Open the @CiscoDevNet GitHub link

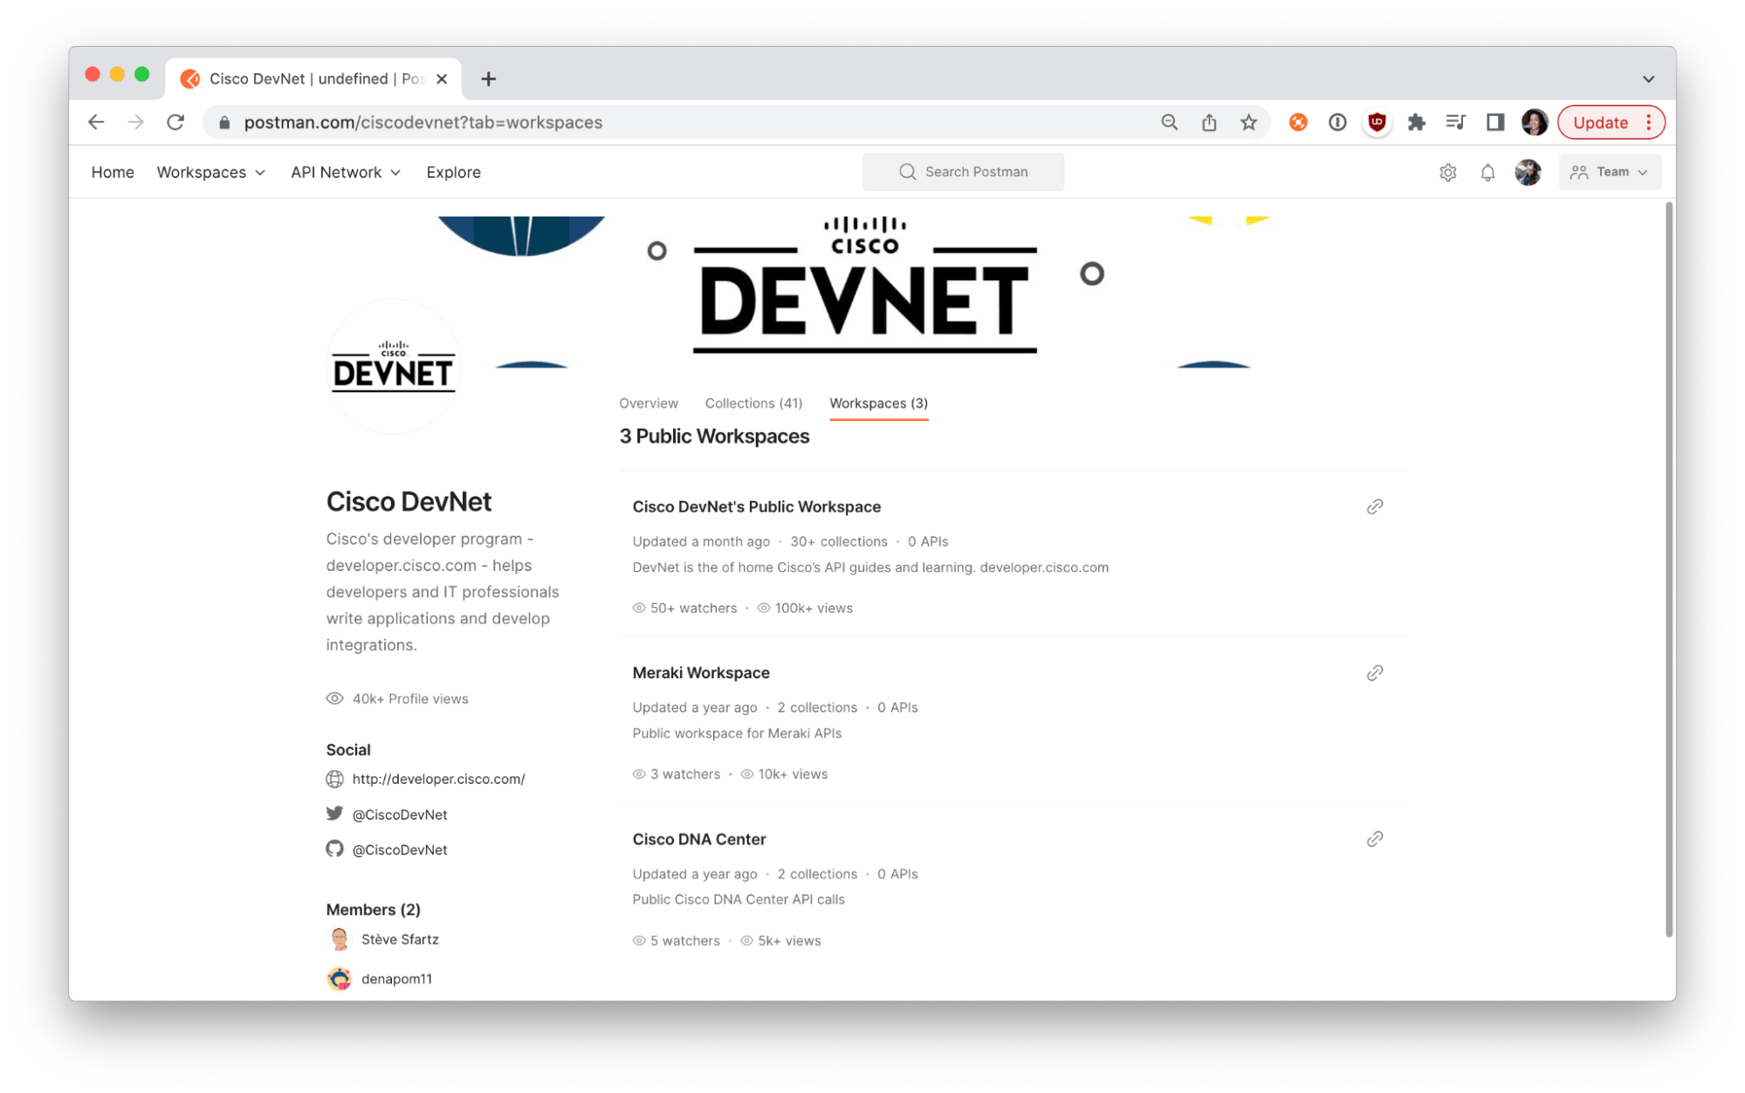point(400,849)
